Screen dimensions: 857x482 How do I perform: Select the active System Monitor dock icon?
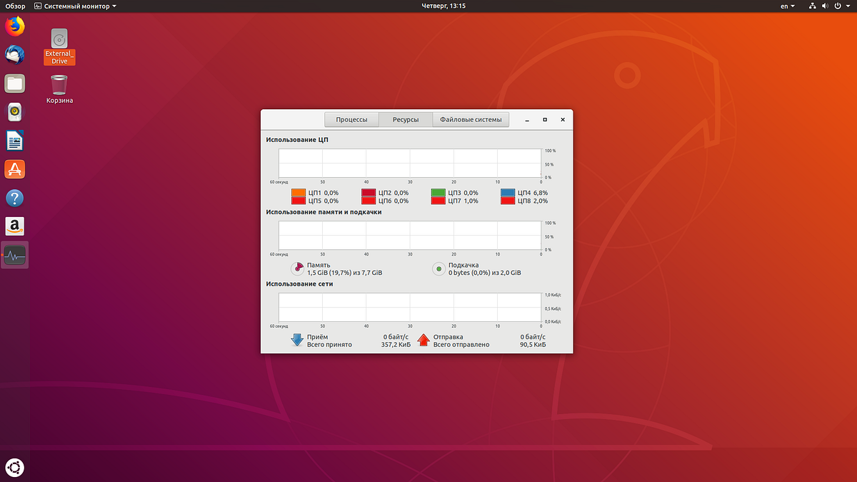coord(14,255)
